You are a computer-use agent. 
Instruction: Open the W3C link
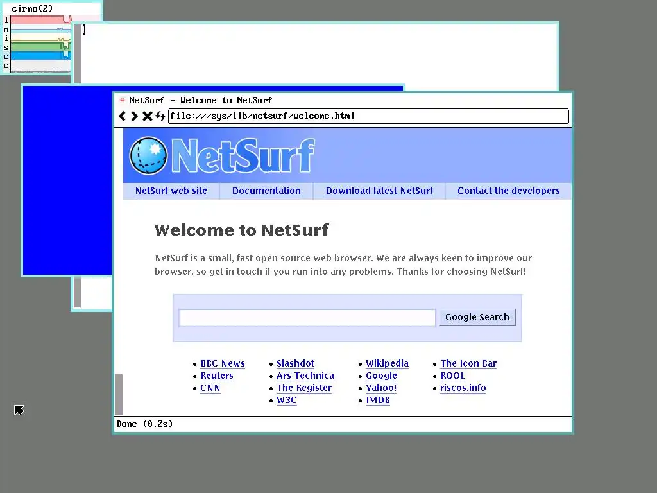tap(287, 400)
